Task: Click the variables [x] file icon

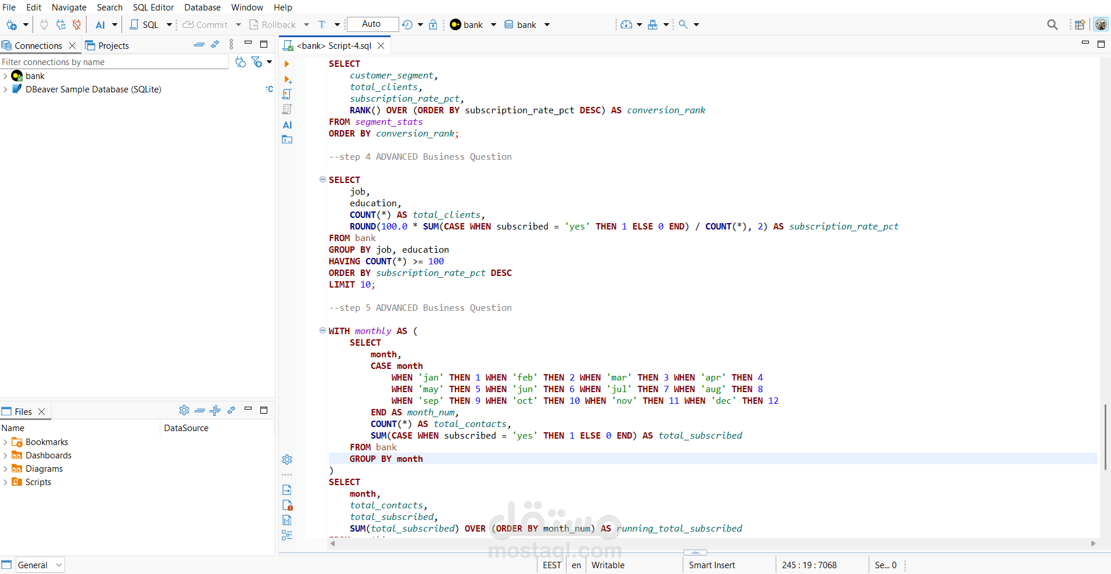Action: pyautogui.click(x=287, y=520)
